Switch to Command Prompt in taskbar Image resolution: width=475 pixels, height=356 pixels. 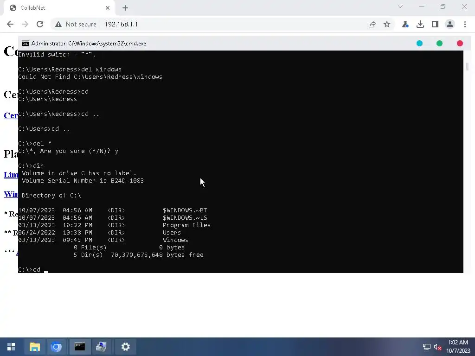tap(80, 347)
